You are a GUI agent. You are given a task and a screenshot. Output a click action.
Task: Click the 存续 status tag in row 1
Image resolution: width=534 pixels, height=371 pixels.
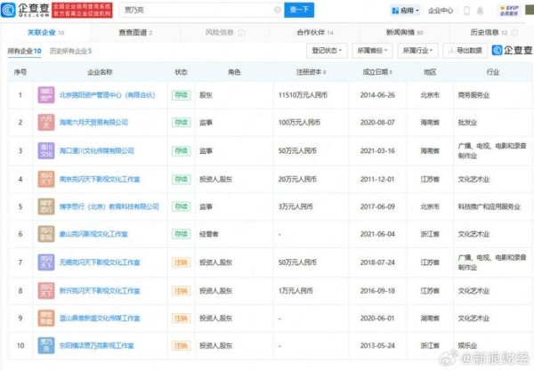point(182,95)
